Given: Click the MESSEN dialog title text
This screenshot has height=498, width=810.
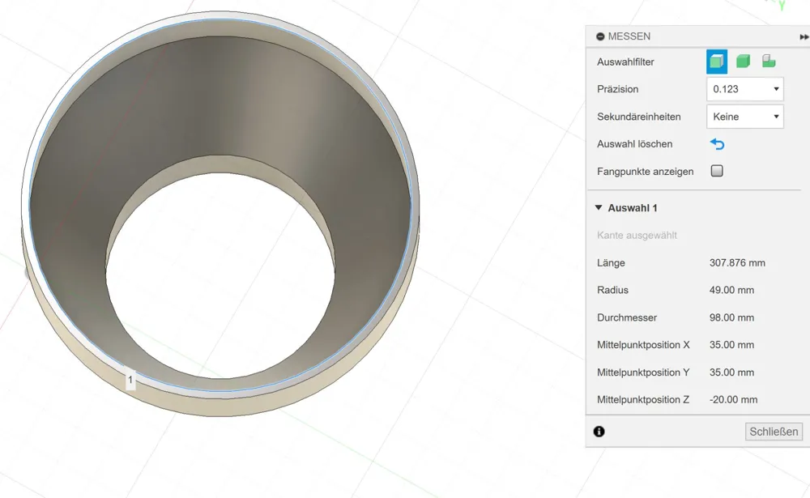Looking at the screenshot, I should [x=629, y=36].
